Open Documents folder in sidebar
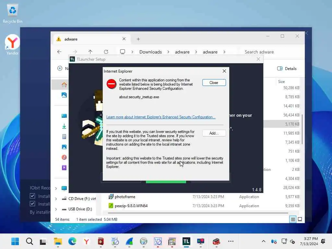The image size is (332, 249). tap(64, 136)
